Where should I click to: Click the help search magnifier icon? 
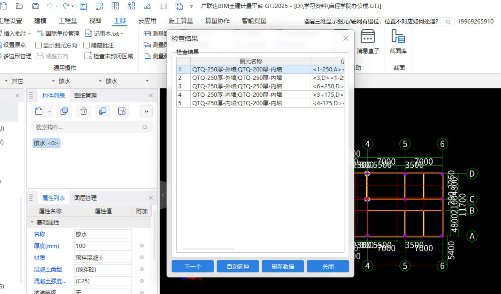448,22
